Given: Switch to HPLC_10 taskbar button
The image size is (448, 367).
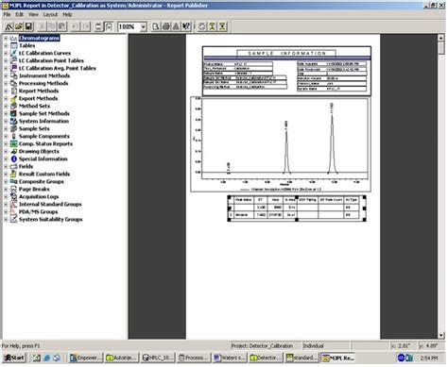Looking at the screenshot, I should pyautogui.click(x=158, y=358).
